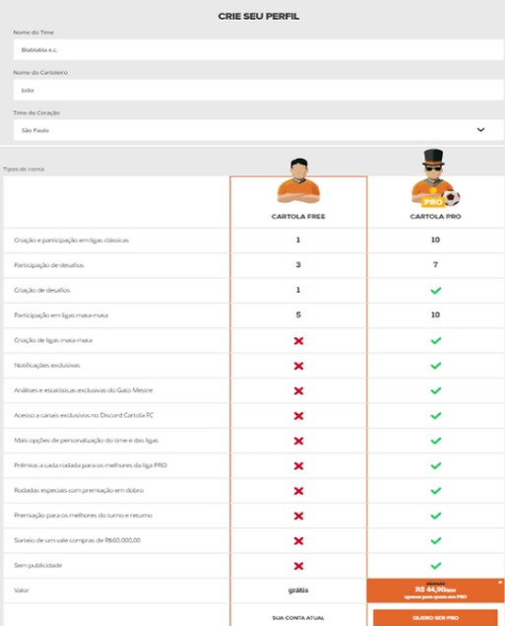505x626 pixels.
Task: Click the 'Valor' row label
Action: tap(21, 591)
